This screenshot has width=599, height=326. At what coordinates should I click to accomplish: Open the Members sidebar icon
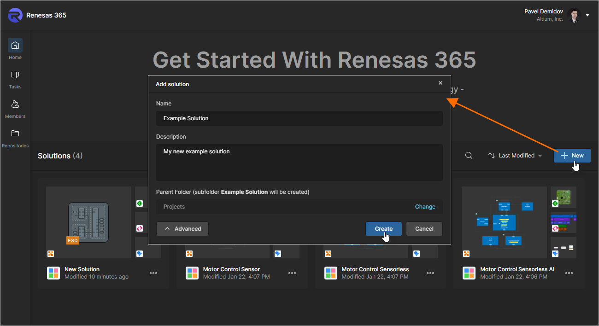pos(15,105)
